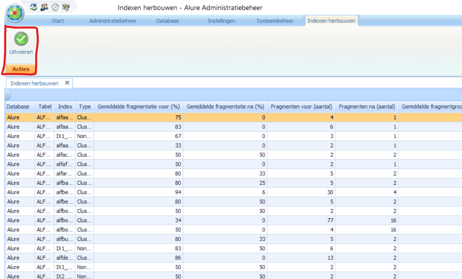Select the Systeembeheer ribbon tab
Screen dimensions: 462x279
(x=275, y=21)
